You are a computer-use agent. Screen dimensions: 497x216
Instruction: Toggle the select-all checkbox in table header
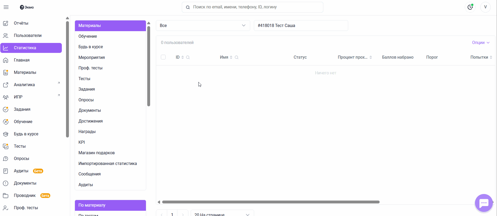[x=163, y=57]
